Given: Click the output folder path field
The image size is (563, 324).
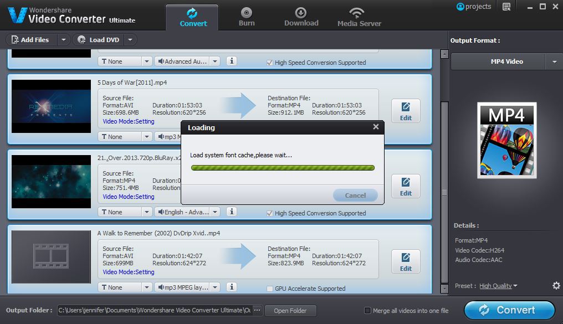Looking at the screenshot, I should (x=155, y=310).
